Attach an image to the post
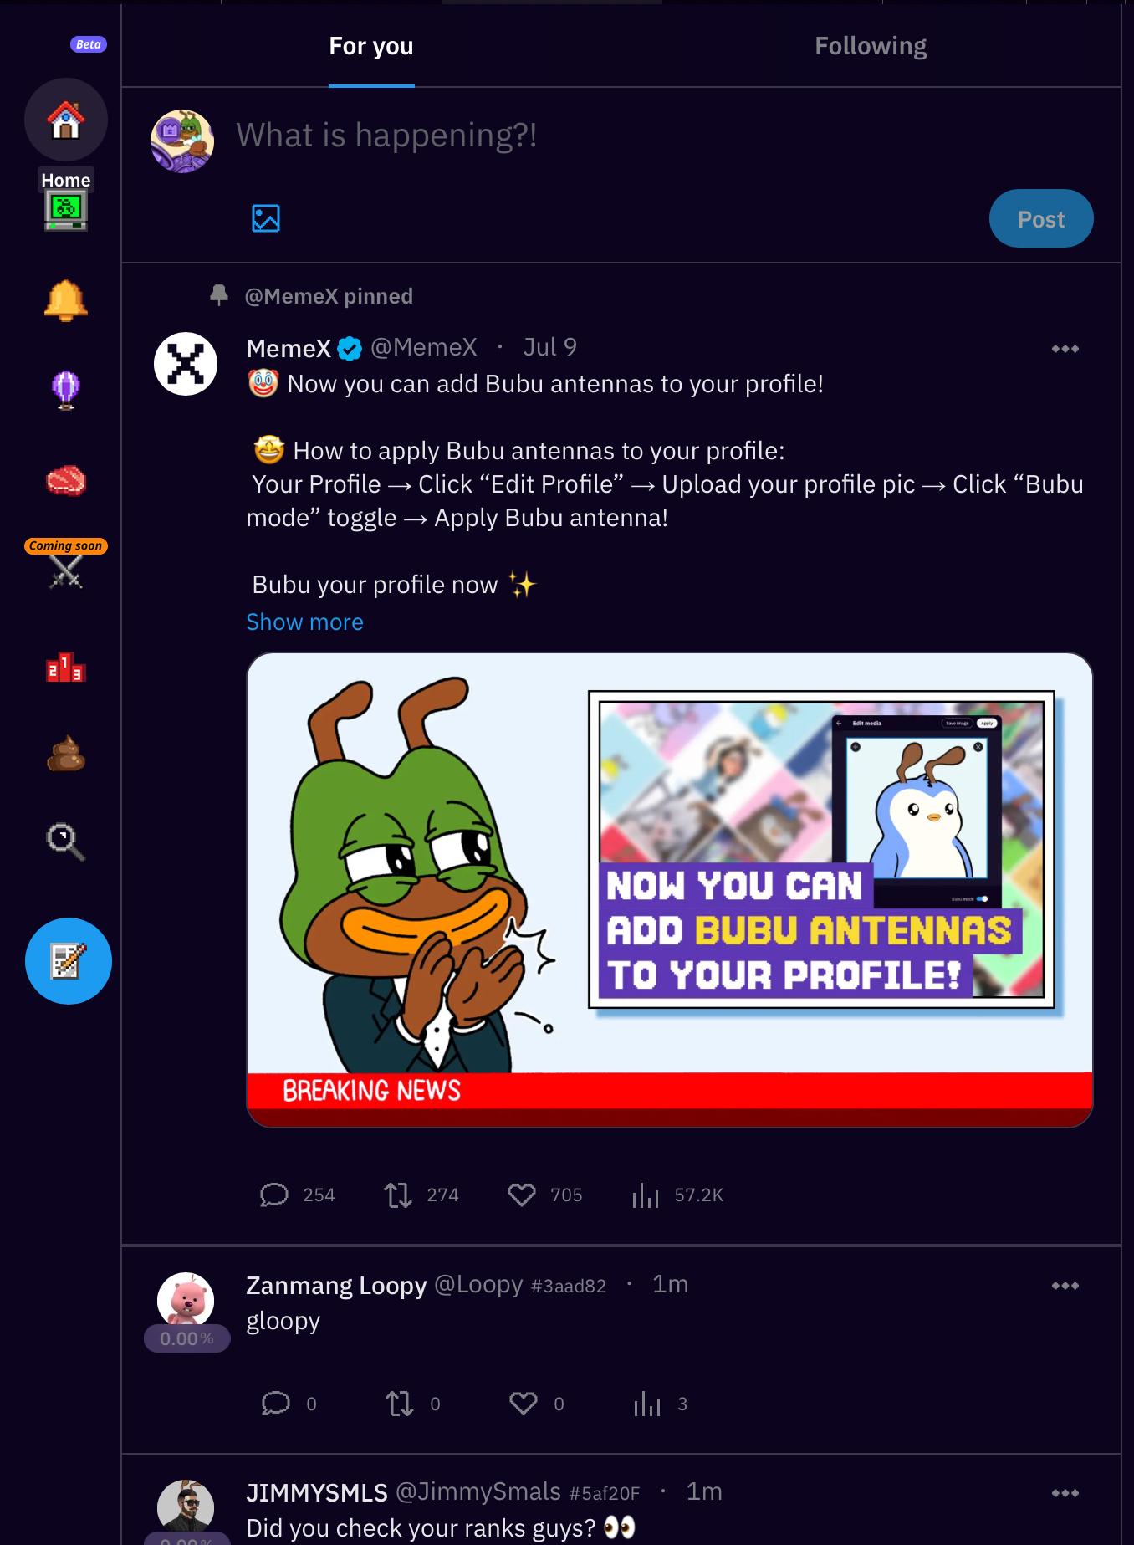1134x1545 pixels. [x=266, y=218]
